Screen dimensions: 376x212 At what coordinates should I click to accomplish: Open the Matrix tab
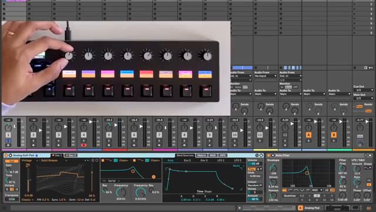coord(202,155)
